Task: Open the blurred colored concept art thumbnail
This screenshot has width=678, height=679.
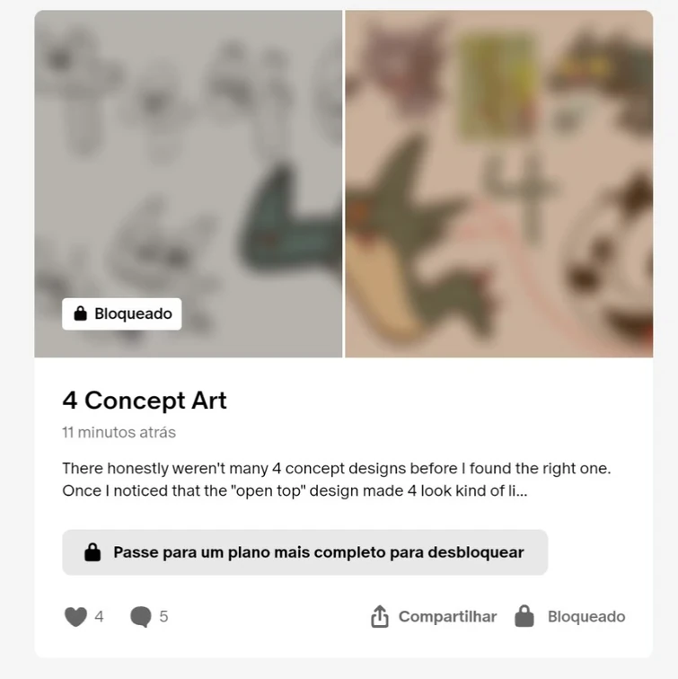Action: [498, 184]
